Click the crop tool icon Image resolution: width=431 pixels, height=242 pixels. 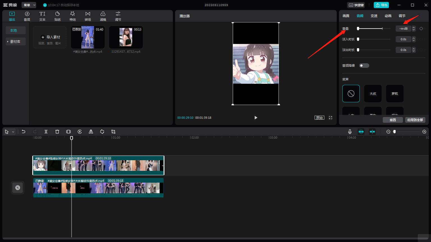(113, 132)
